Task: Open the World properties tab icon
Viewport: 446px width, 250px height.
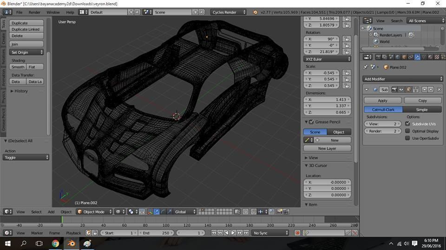Action: click(x=398, y=57)
